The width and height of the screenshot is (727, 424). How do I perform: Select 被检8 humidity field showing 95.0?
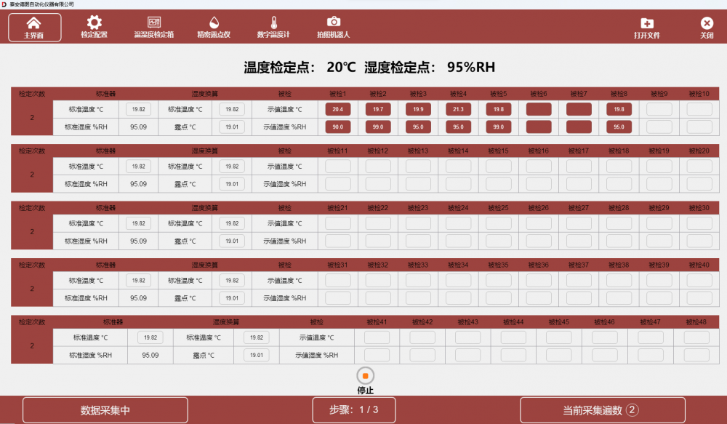(618, 126)
